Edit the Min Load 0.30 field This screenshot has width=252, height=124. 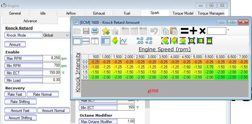(x=51, y=80)
